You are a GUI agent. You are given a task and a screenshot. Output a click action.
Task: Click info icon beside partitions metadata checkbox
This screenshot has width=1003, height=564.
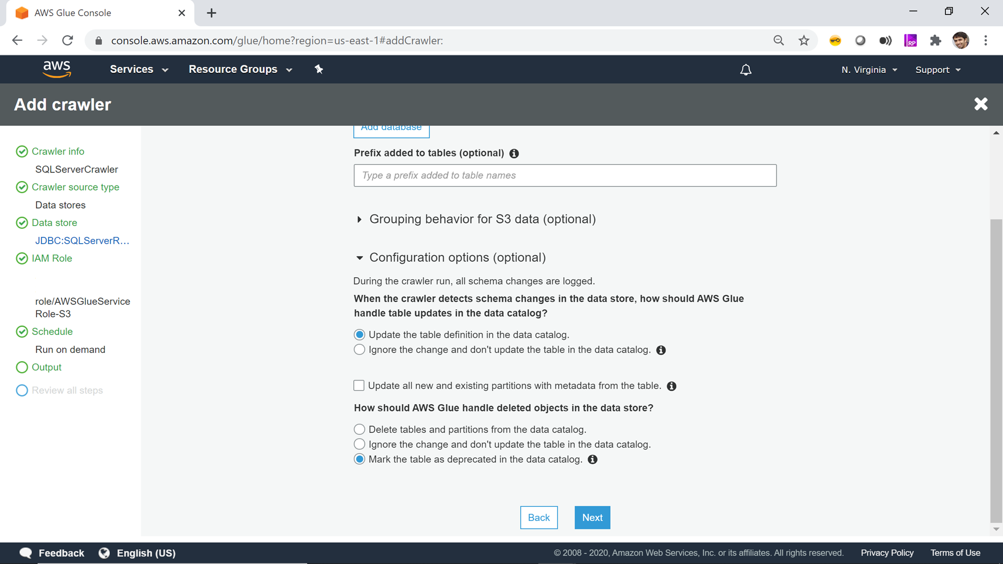(672, 386)
